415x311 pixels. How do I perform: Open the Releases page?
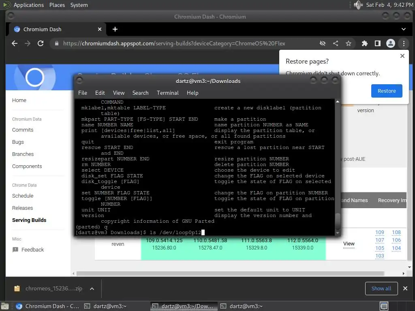[x=23, y=208]
